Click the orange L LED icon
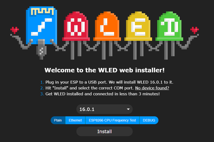Viewport: 214px width, 142px height. (107, 26)
